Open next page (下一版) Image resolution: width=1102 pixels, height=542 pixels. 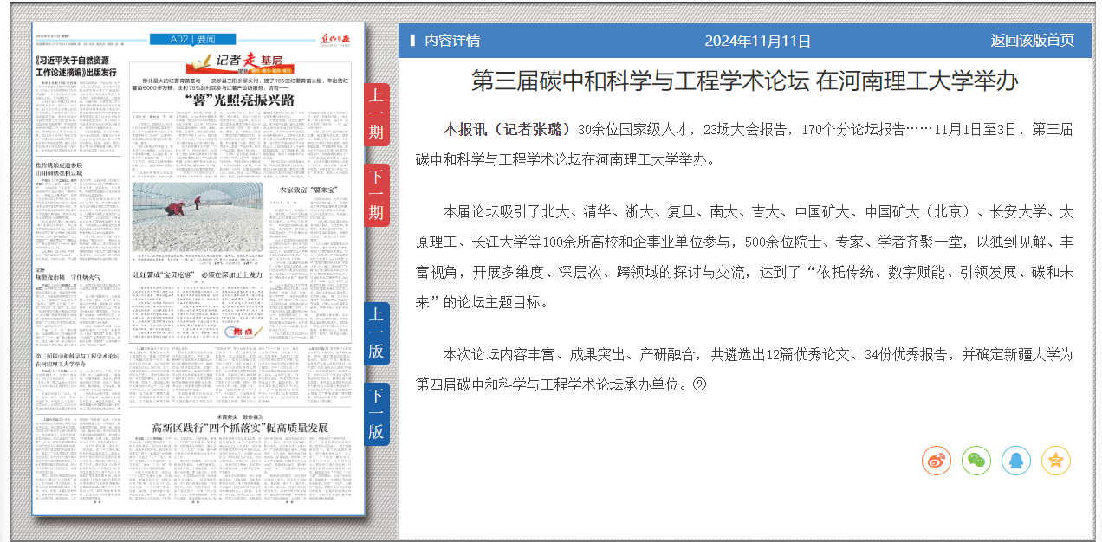tap(376, 414)
